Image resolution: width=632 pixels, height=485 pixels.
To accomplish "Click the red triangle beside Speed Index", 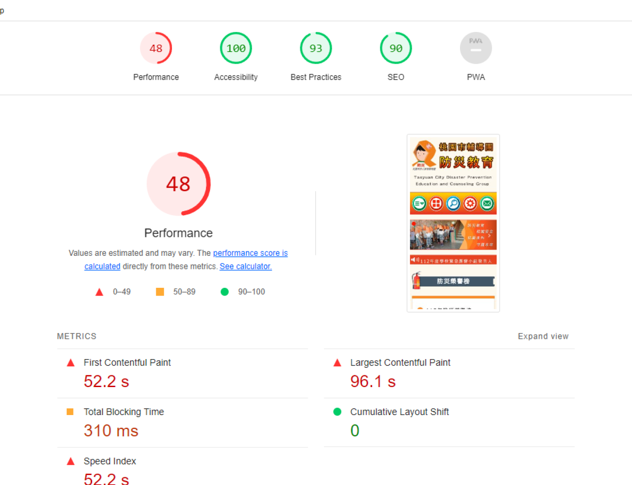I will click(x=71, y=461).
